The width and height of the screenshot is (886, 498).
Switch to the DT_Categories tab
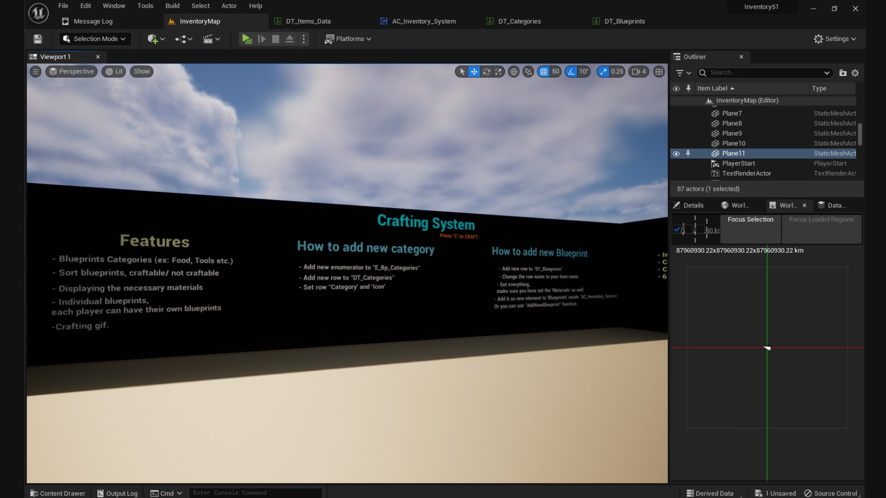click(519, 21)
